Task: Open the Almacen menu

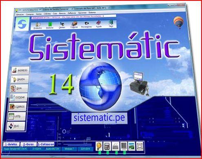Action: point(20,14)
